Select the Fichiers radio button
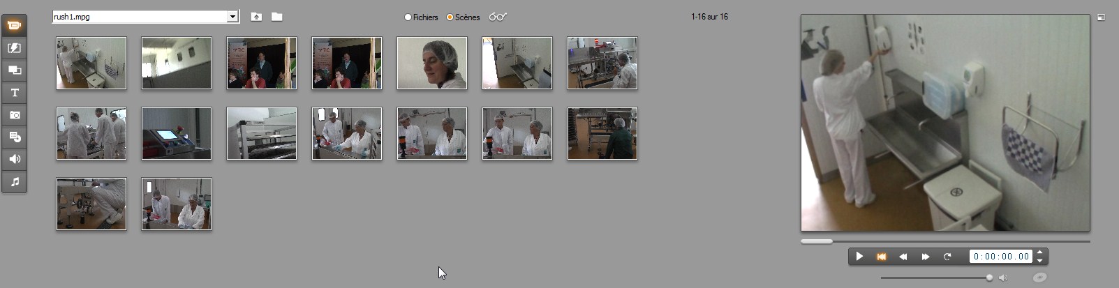Screen dimensions: 1119x288 point(408,17)
